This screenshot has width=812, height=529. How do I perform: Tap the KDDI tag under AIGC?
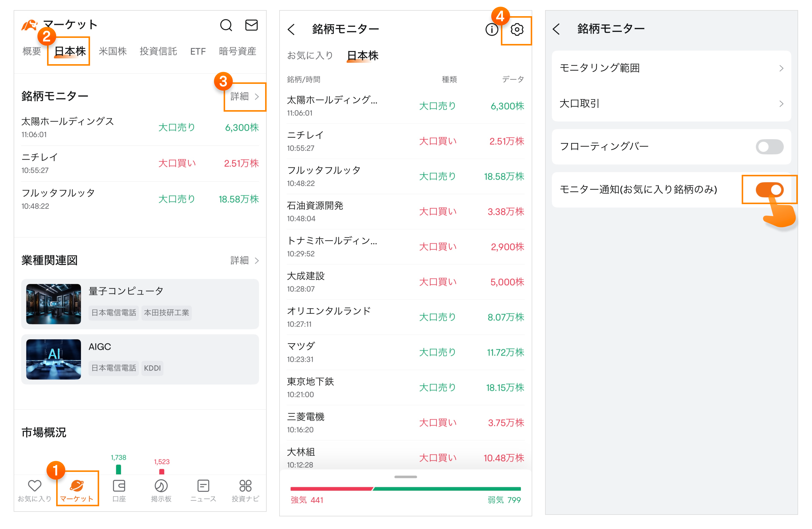(152, 368)
